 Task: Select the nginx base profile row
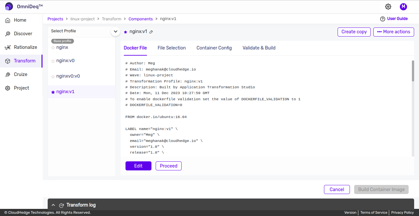click(x=81, y=47)
